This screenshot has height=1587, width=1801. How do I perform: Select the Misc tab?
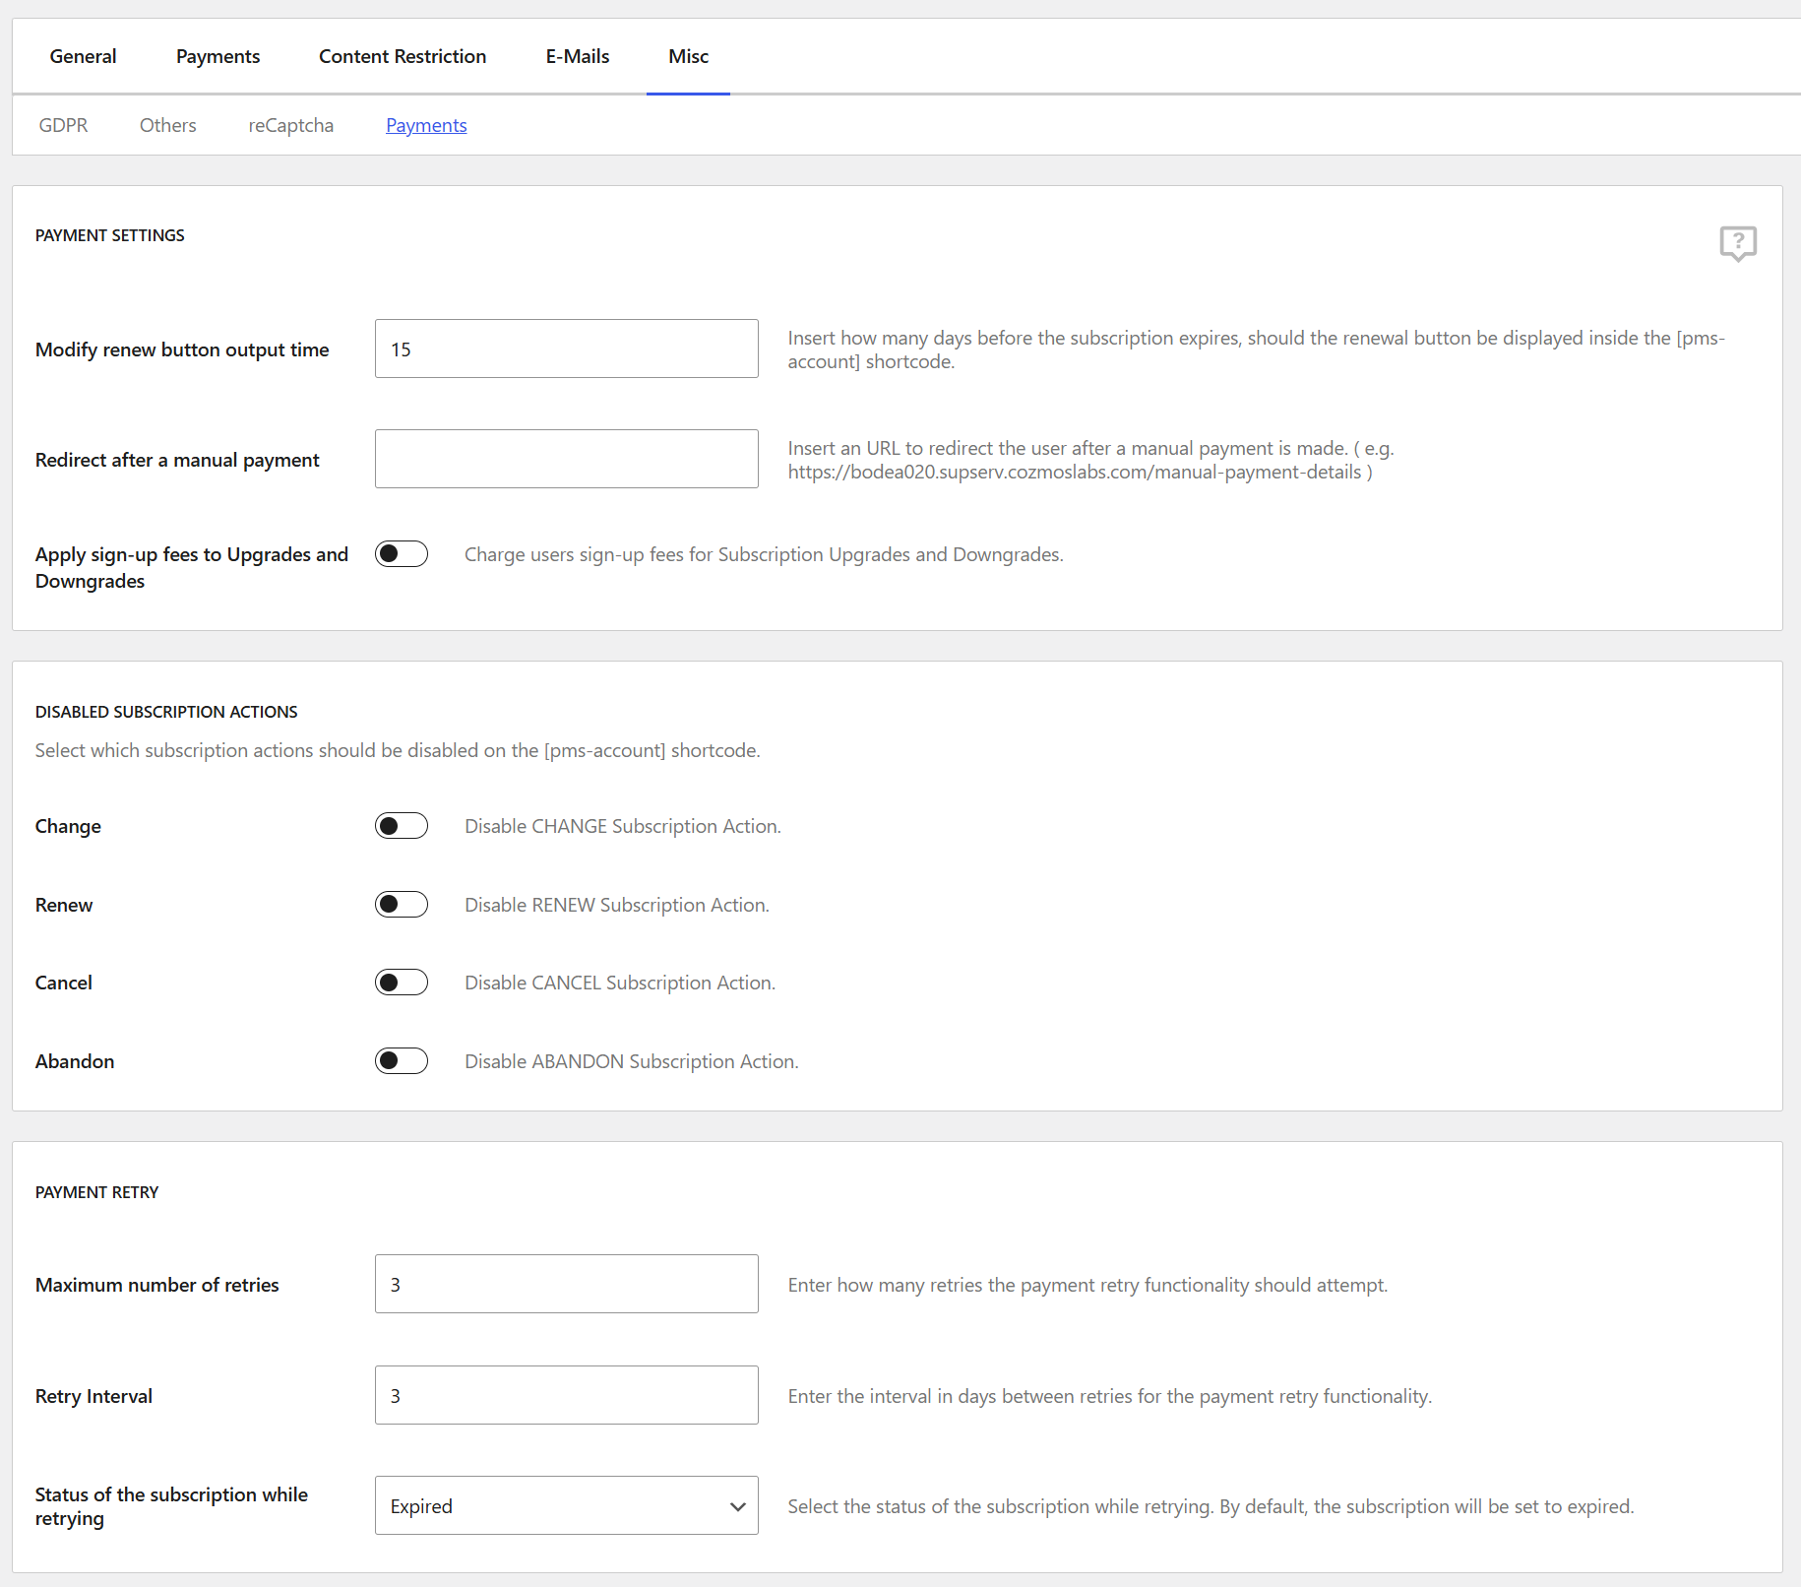[688, 56]
